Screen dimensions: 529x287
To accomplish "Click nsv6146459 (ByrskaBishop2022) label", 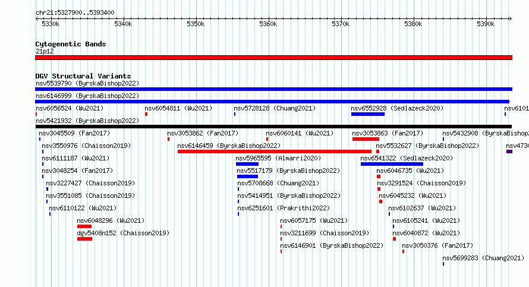I will (229, 146).
